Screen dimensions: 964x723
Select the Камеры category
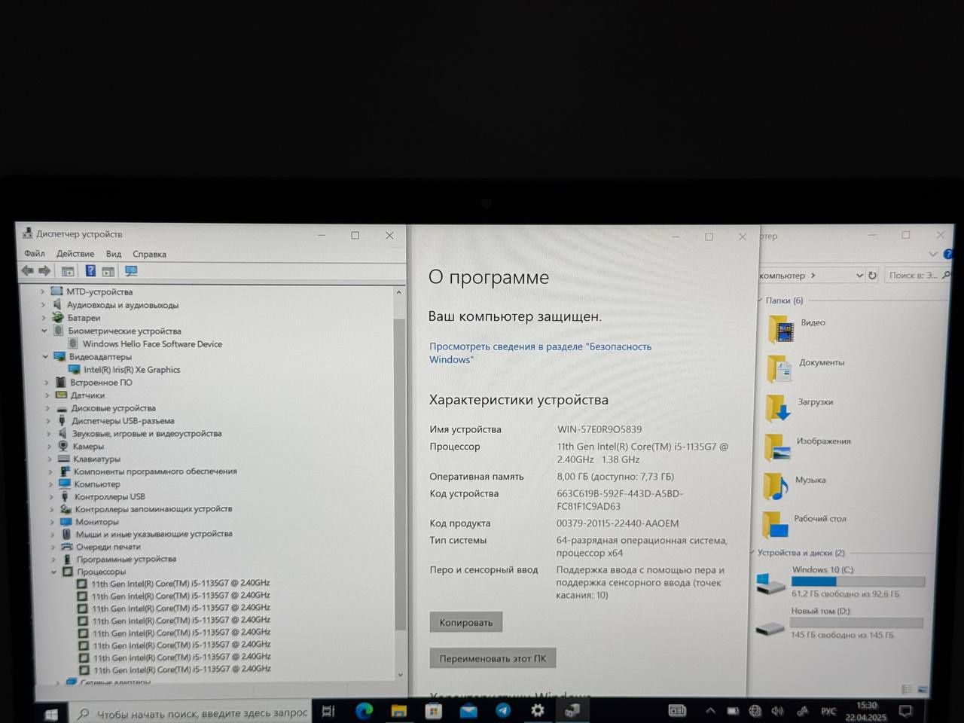(88, 447)
